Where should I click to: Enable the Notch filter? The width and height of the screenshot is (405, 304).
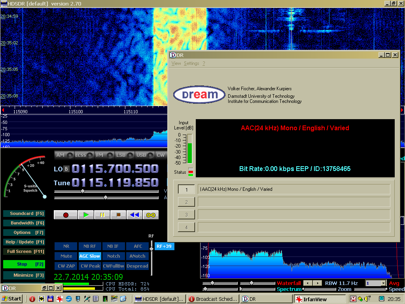[x=114, y=256]
